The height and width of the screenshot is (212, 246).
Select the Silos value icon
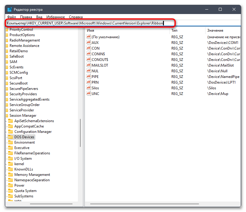coord(89,88)
